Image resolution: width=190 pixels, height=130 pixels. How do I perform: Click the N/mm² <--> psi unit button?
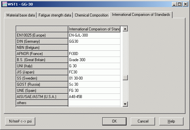click(x=20, y=121)
